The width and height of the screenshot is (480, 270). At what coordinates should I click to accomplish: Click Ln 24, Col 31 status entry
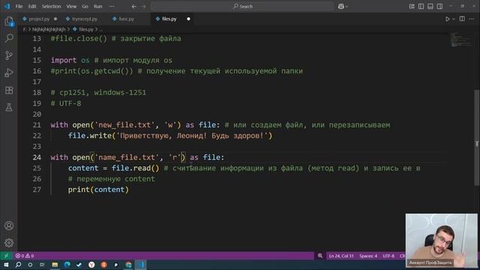pyautogui.click(x=341, y=256)
